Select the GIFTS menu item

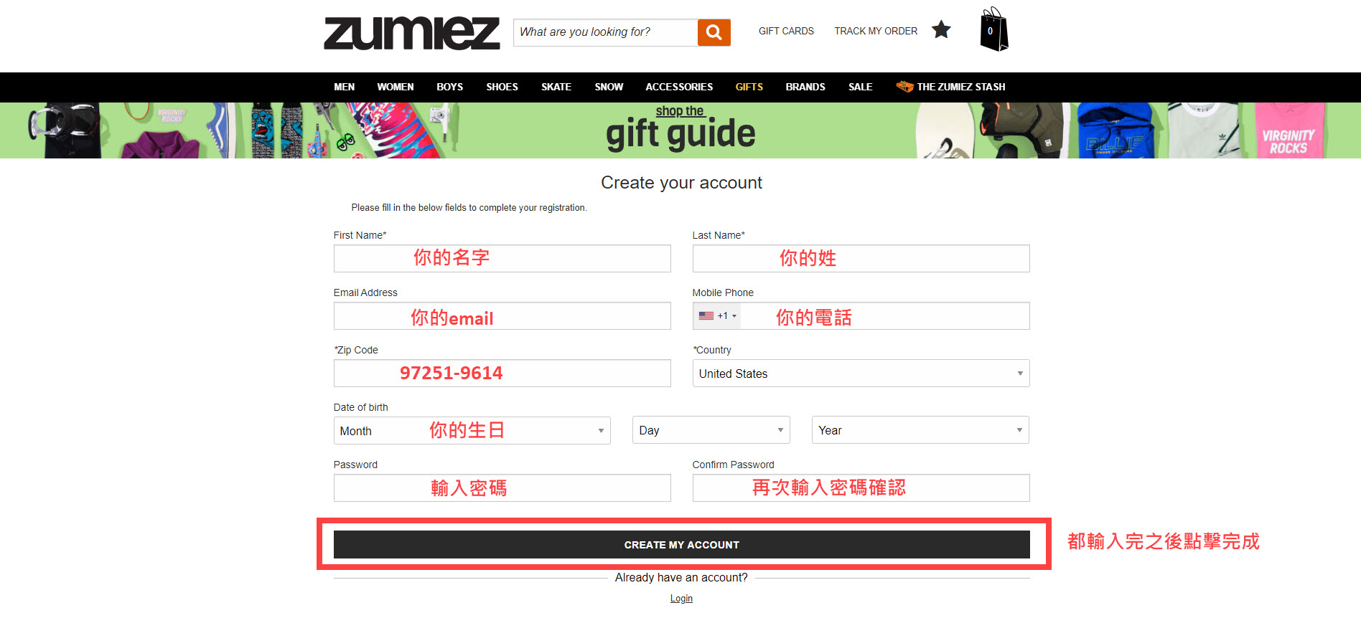pyautogui.click(x=749, y=87)
